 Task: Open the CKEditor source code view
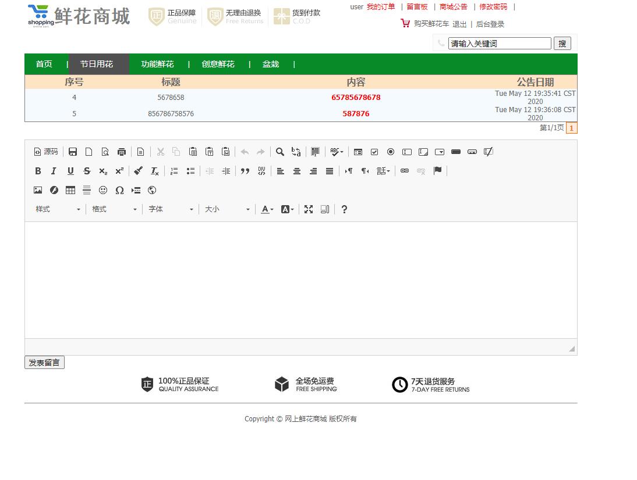click(x=46, y=152)
